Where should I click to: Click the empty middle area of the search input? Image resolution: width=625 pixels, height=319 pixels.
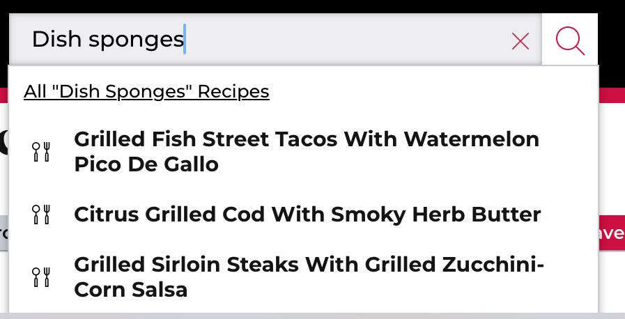pyautogui.click(x=347, y=40)
